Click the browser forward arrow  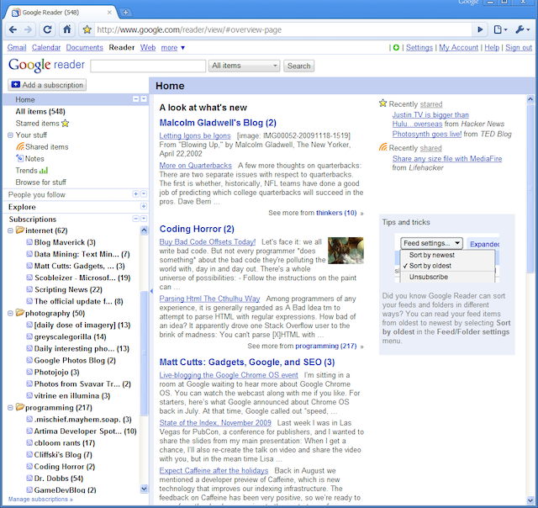point(28,30)
